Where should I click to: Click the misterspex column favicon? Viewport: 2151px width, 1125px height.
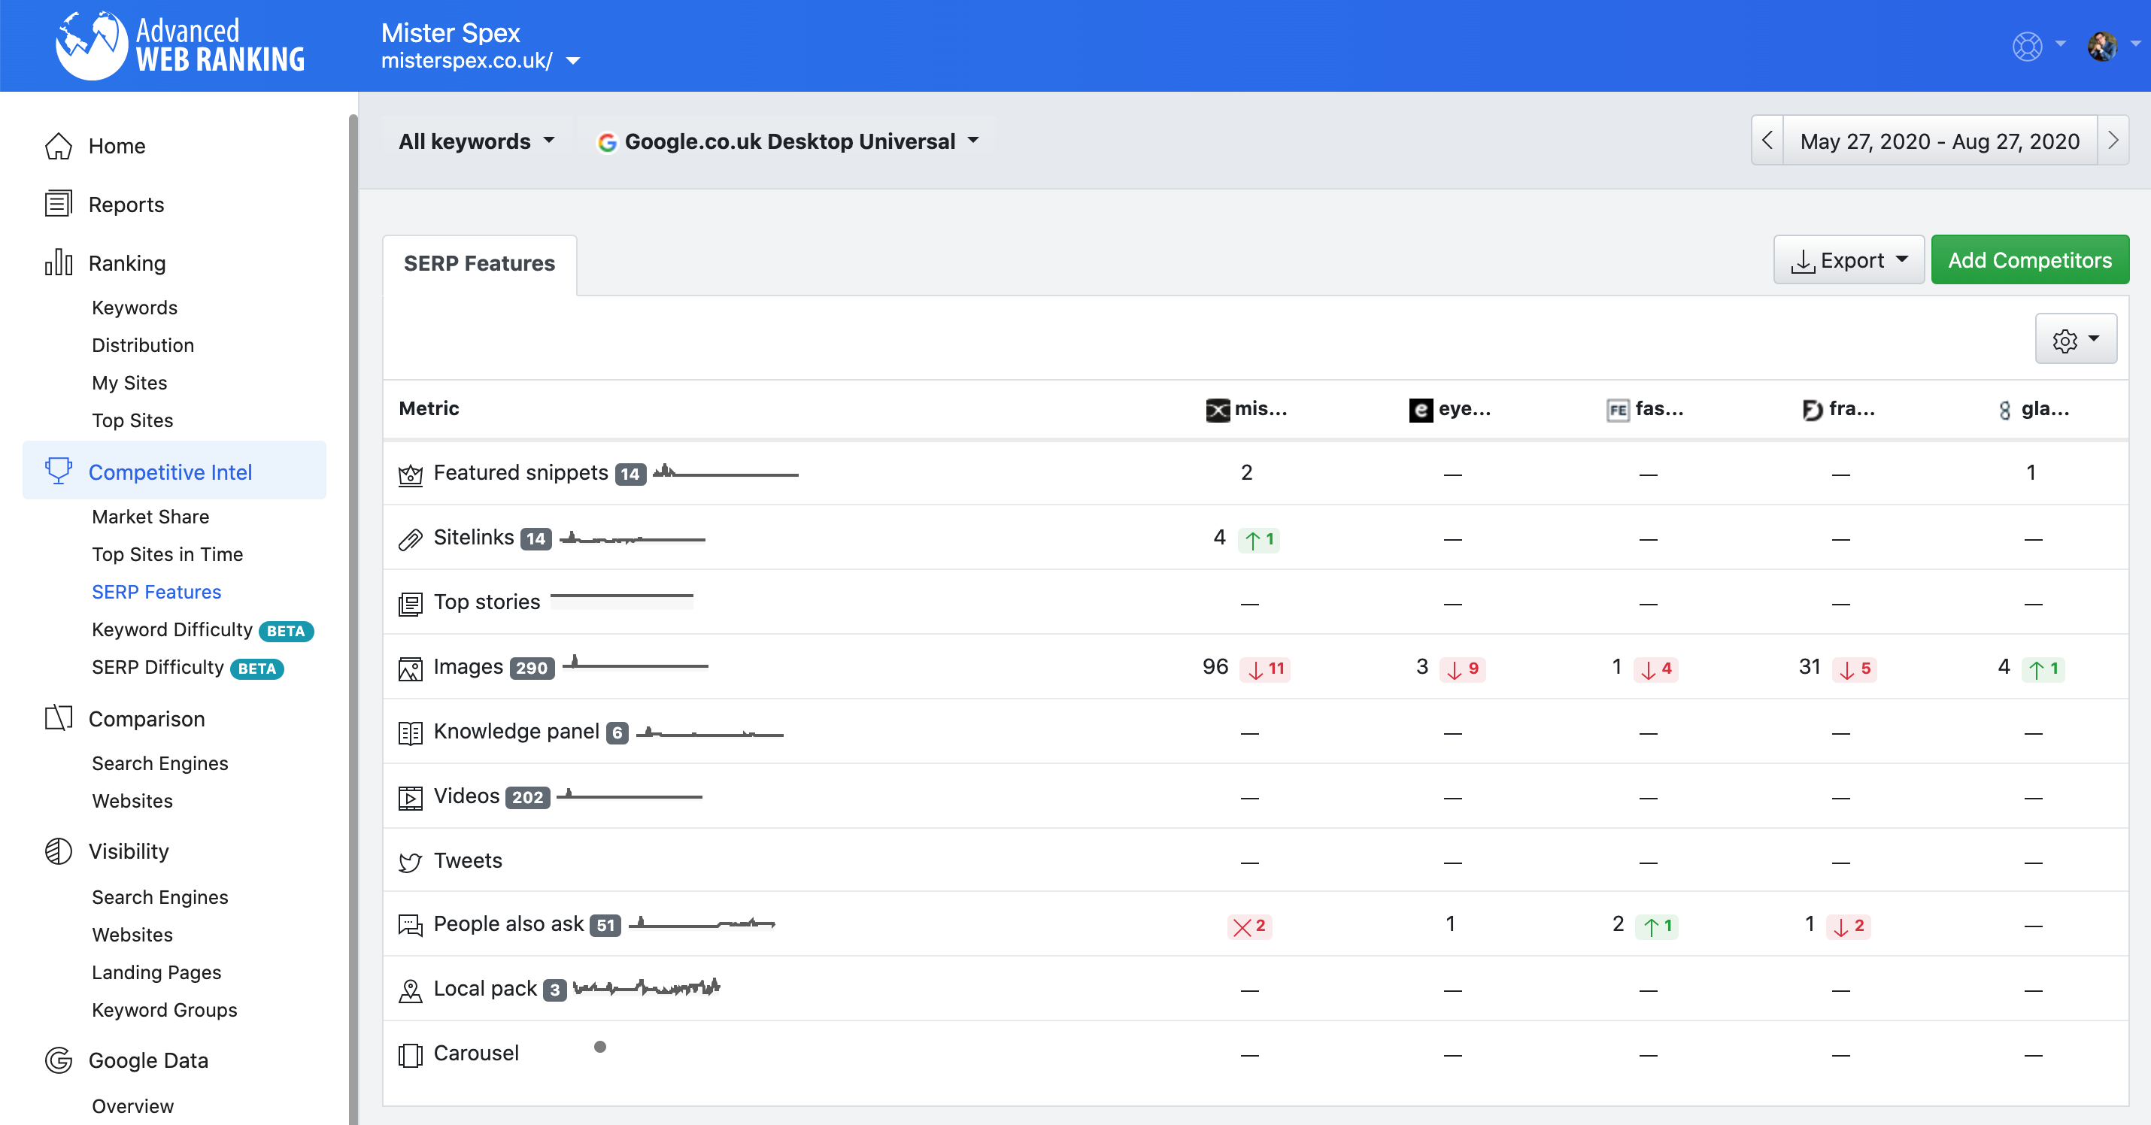1218,409
